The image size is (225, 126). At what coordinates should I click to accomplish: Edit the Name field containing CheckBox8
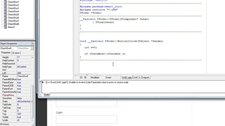(24, 76)
